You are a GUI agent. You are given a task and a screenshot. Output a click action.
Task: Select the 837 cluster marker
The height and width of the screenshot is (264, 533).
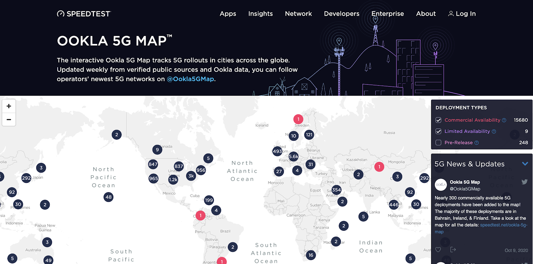click(x=179, y=166)
